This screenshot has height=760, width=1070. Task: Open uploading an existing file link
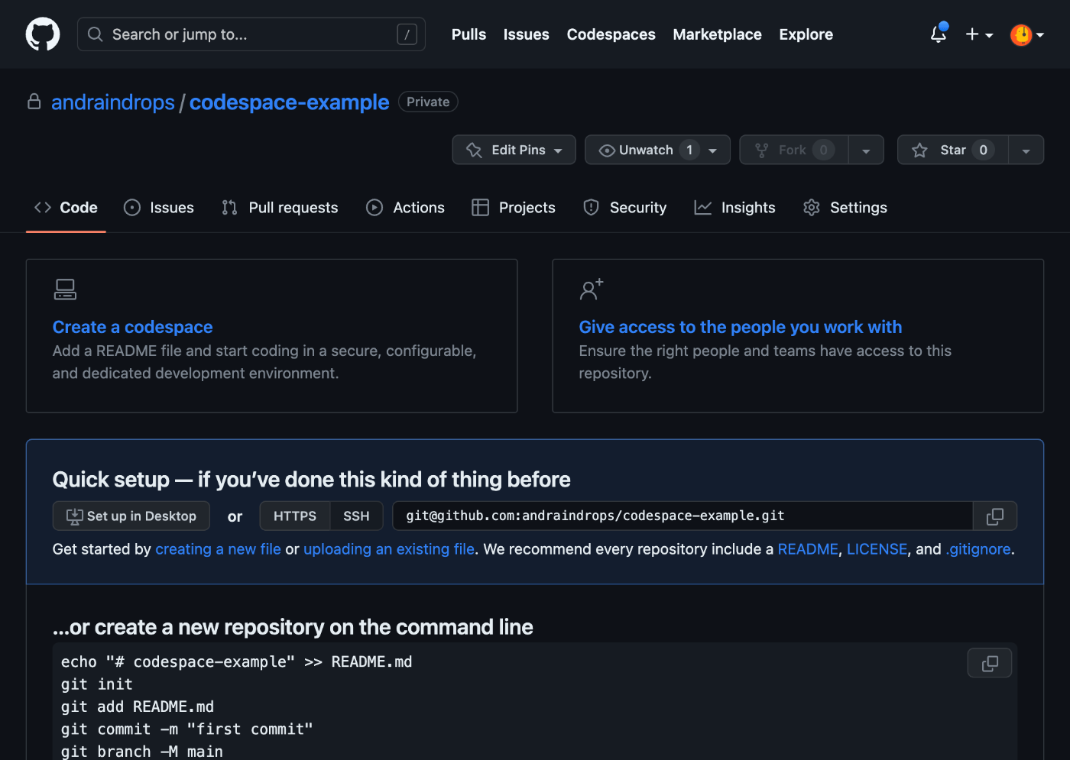pyautogui.click(x=389, y=549)
